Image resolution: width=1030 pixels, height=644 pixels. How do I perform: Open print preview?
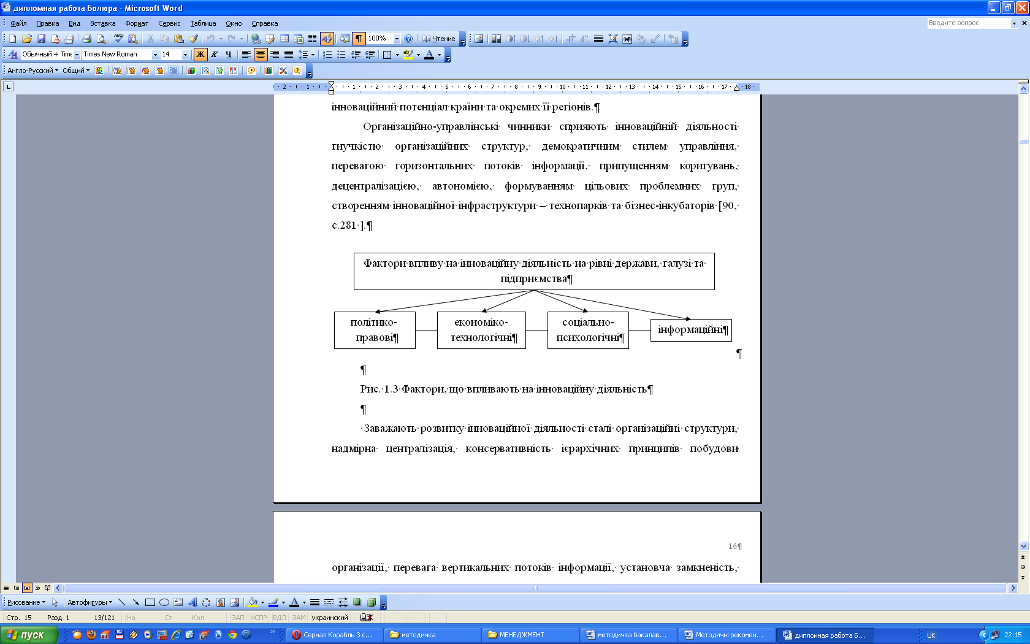[x=101, y=39]
